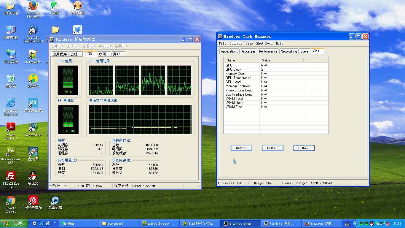
Task: Open the Recycle Bin (回收站) icon
Action: (11, 79)
